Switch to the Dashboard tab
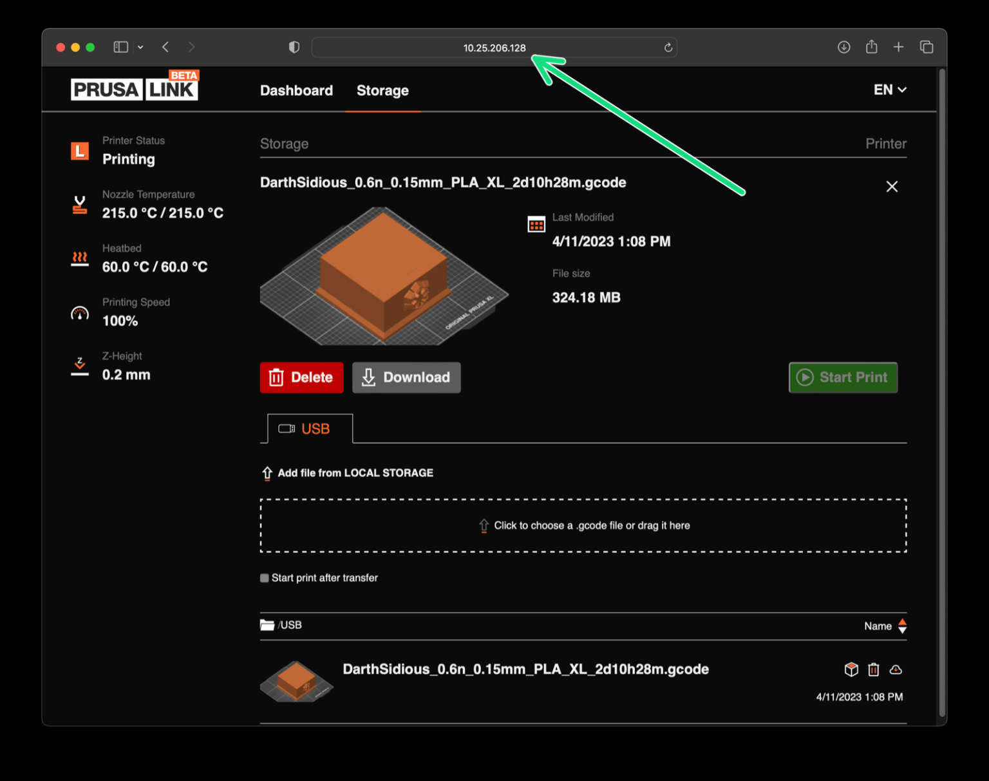This screenshot has height=781, width=989. click(296, 91)
